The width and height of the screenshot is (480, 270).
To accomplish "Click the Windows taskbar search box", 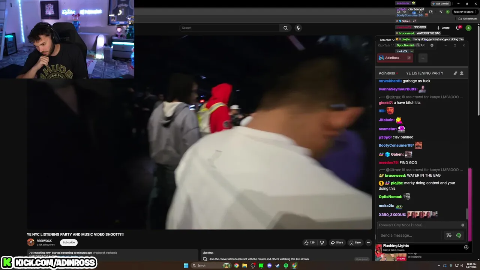I will click(212, 265).
